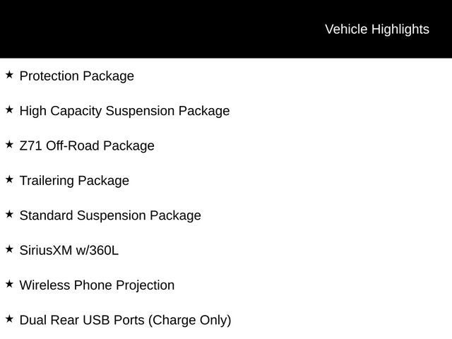This screenshot has height=339, width=452.
Task: Click the star bullet for SiriusXM w/360L
Action: [x=9, y=249]
